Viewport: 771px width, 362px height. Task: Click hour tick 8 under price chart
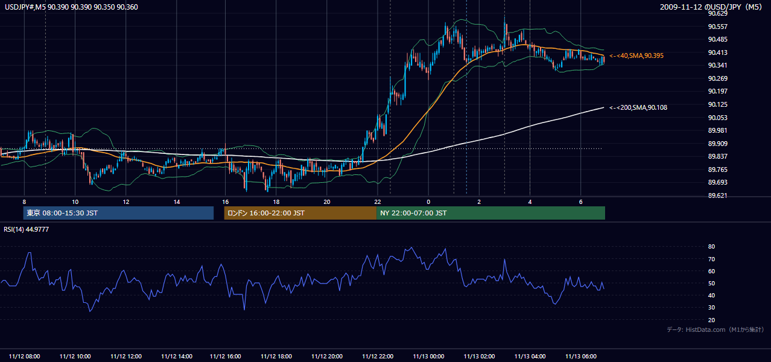(24, 202)
